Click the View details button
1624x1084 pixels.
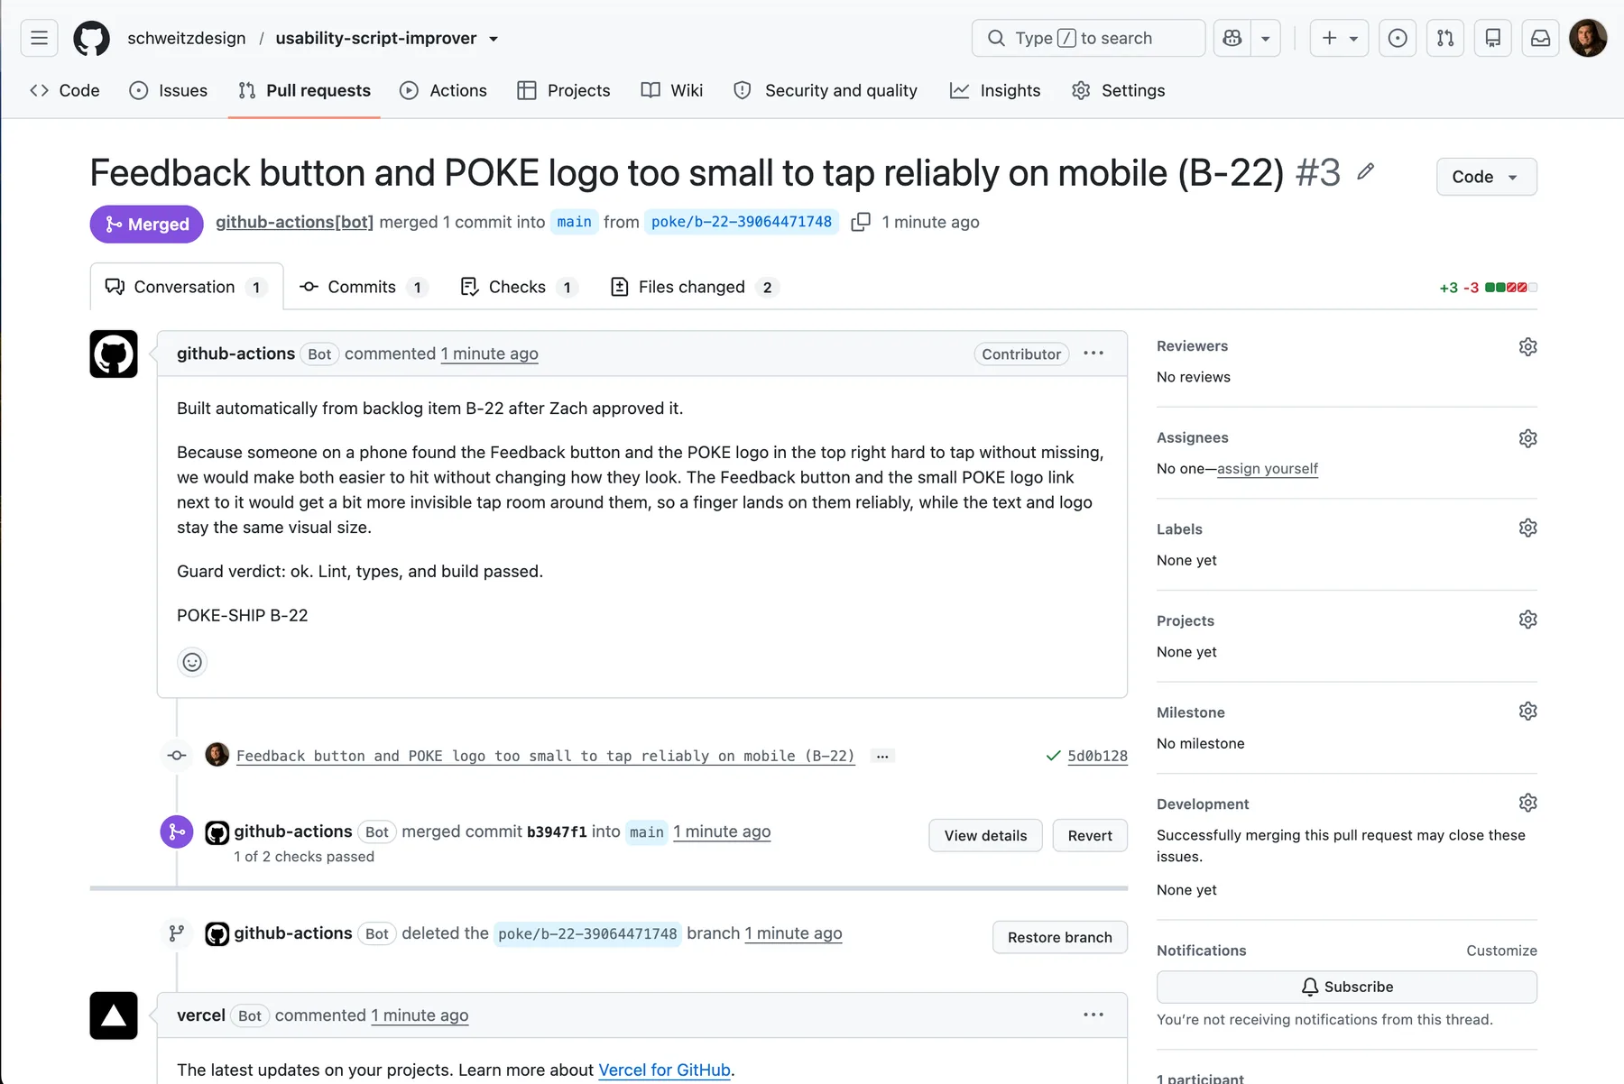point(985,836)
